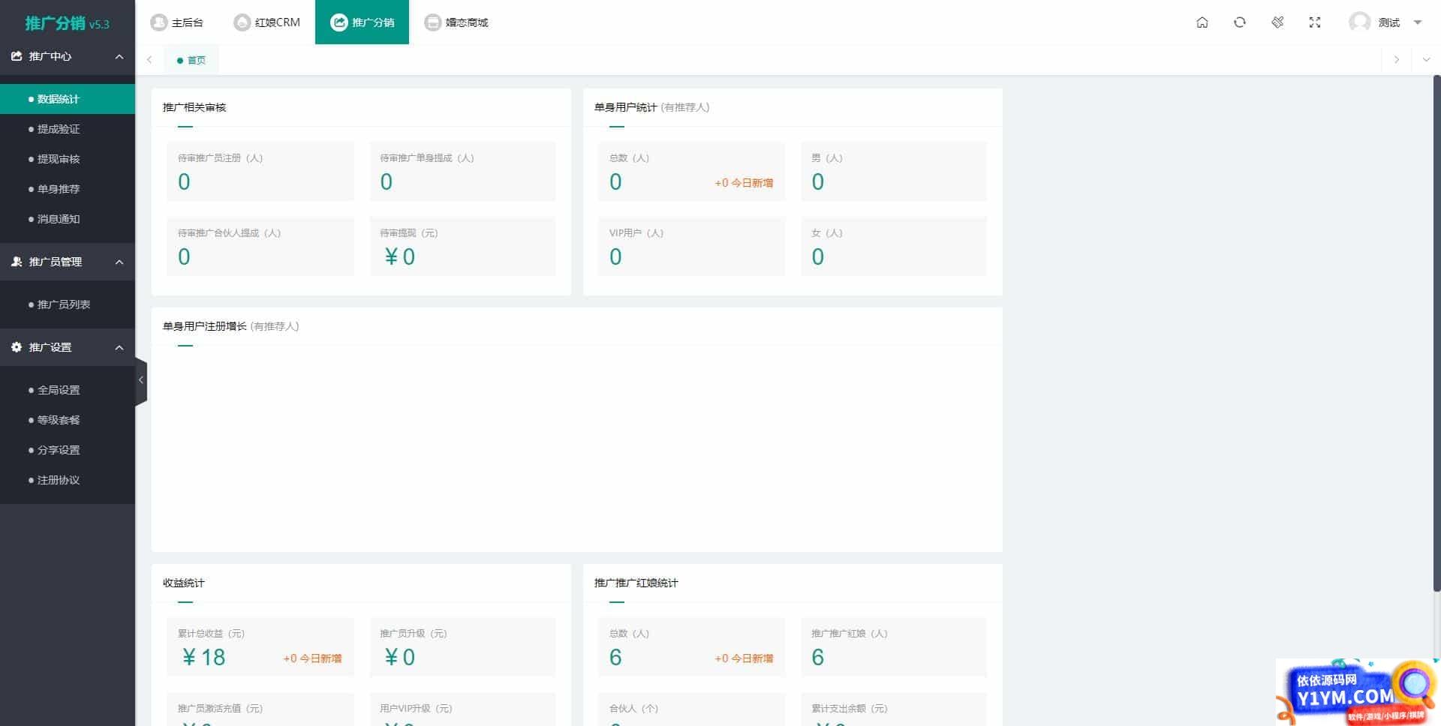Click the 推广分销 v5.3 logo
Screen dimensions: 1441x726
pos(68,23)
